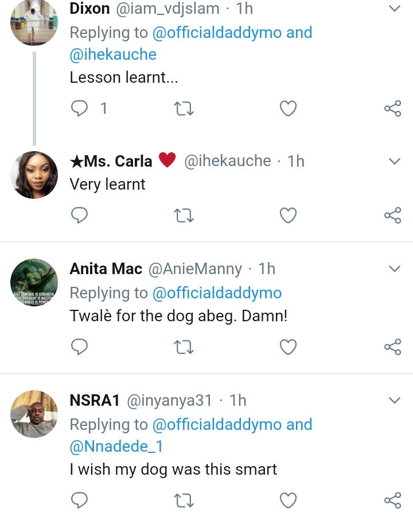This screenshot has width=413, height=523.
Task: Open the dropdown arrow on NSRA1's tweet
Action: tap(394, 400)
